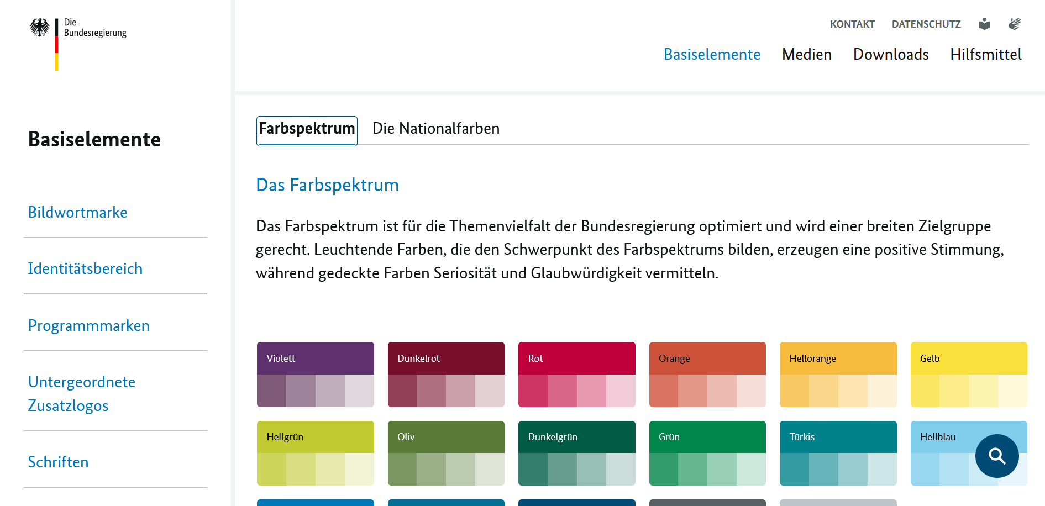The image size is (1045, 506).
Task: Click the lightest Violett tint square
Action: (359, 391)
